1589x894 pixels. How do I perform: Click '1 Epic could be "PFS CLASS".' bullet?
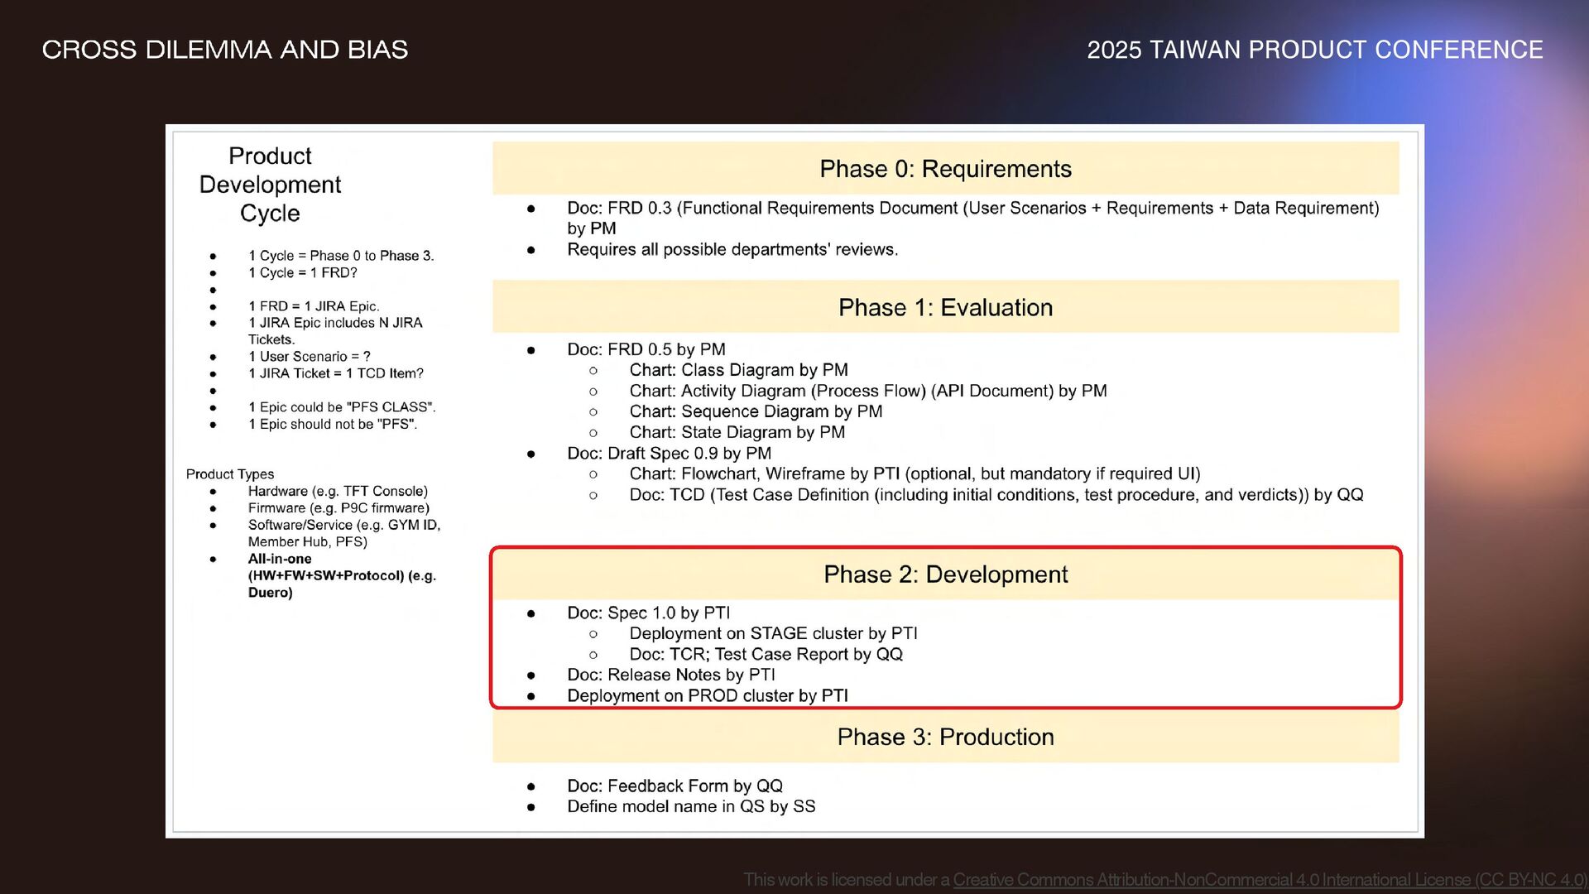[342, 407]
